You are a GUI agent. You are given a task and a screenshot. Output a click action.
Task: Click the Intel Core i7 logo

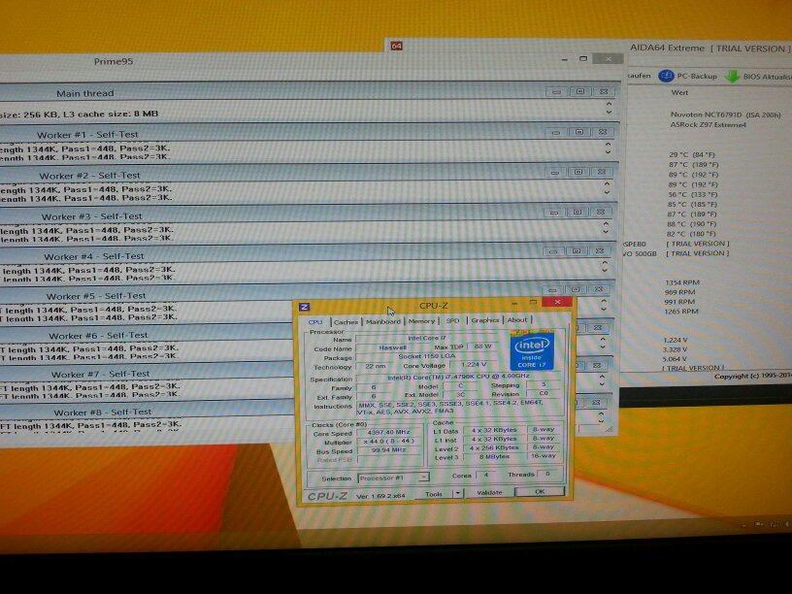(532, 351)
